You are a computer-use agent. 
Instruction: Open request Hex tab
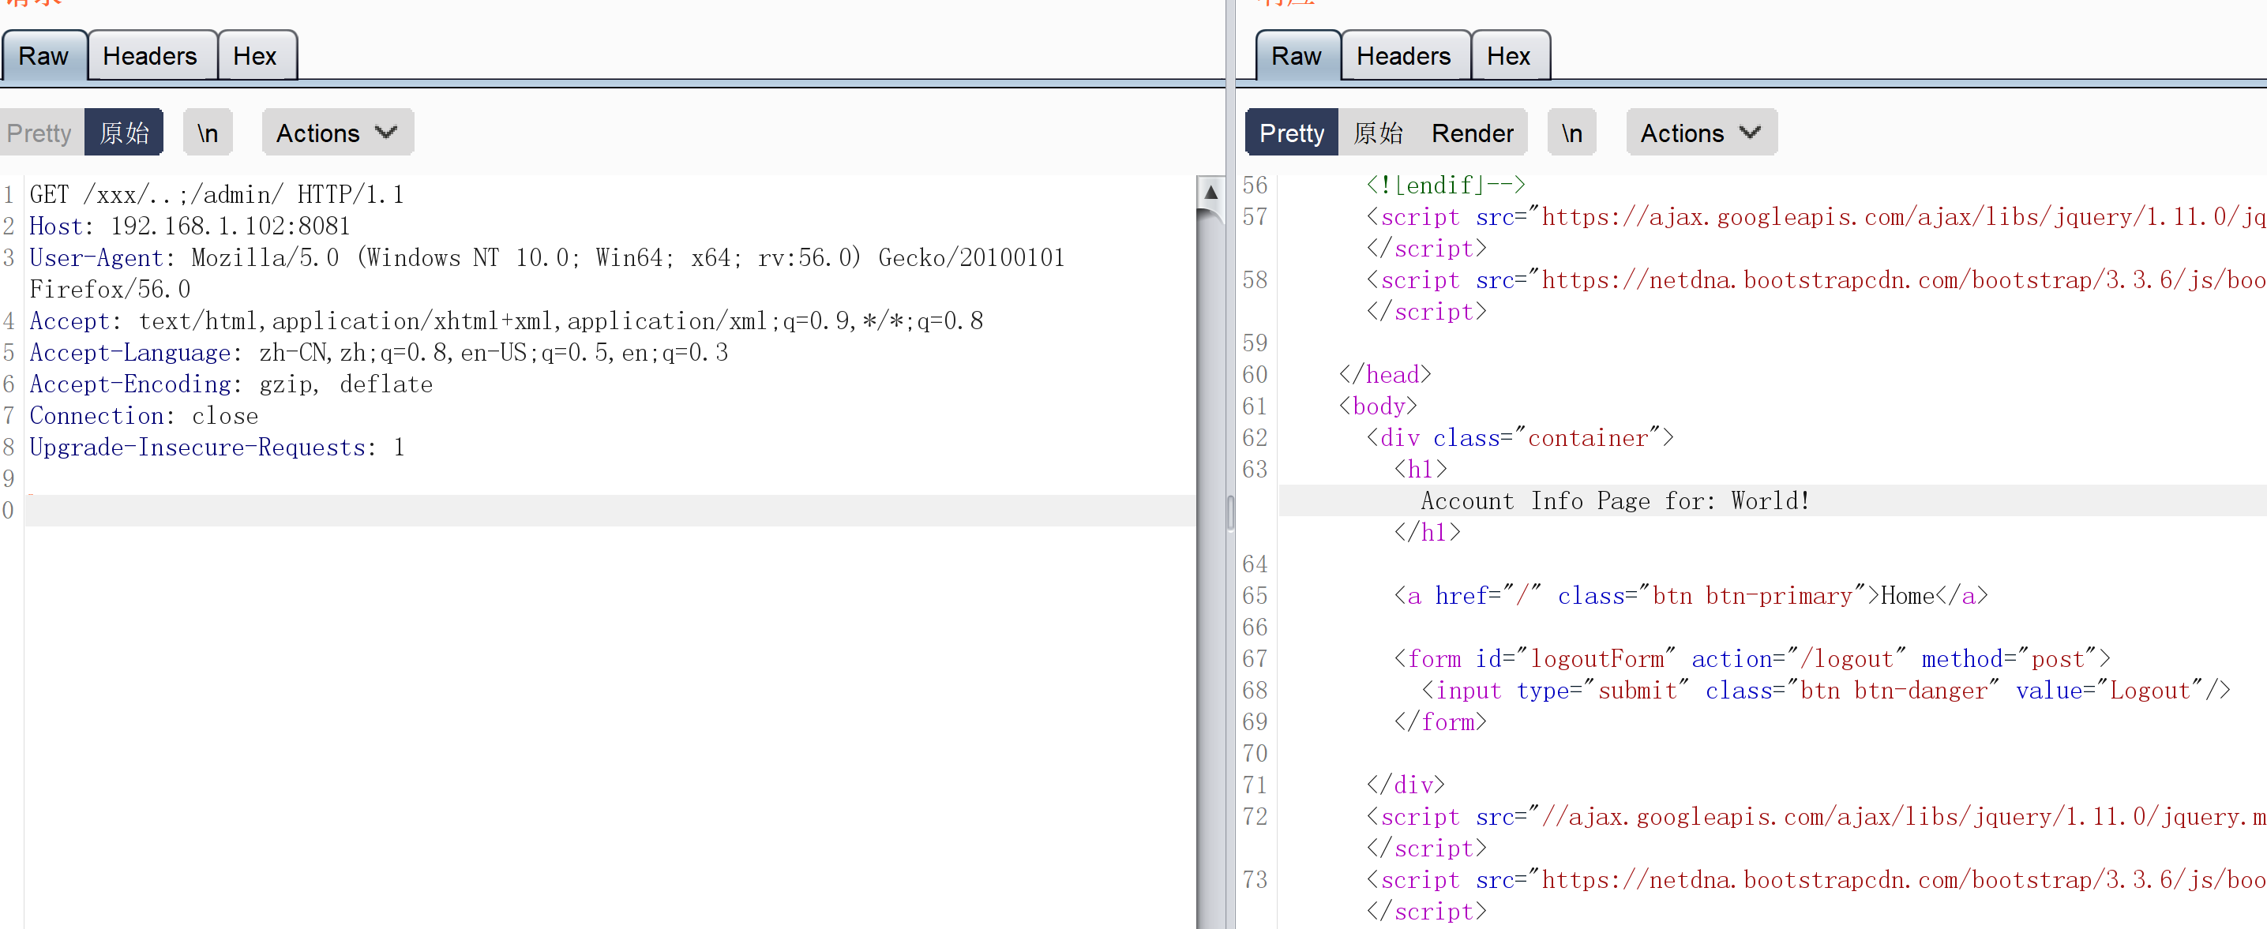click(x=254, y=56)
